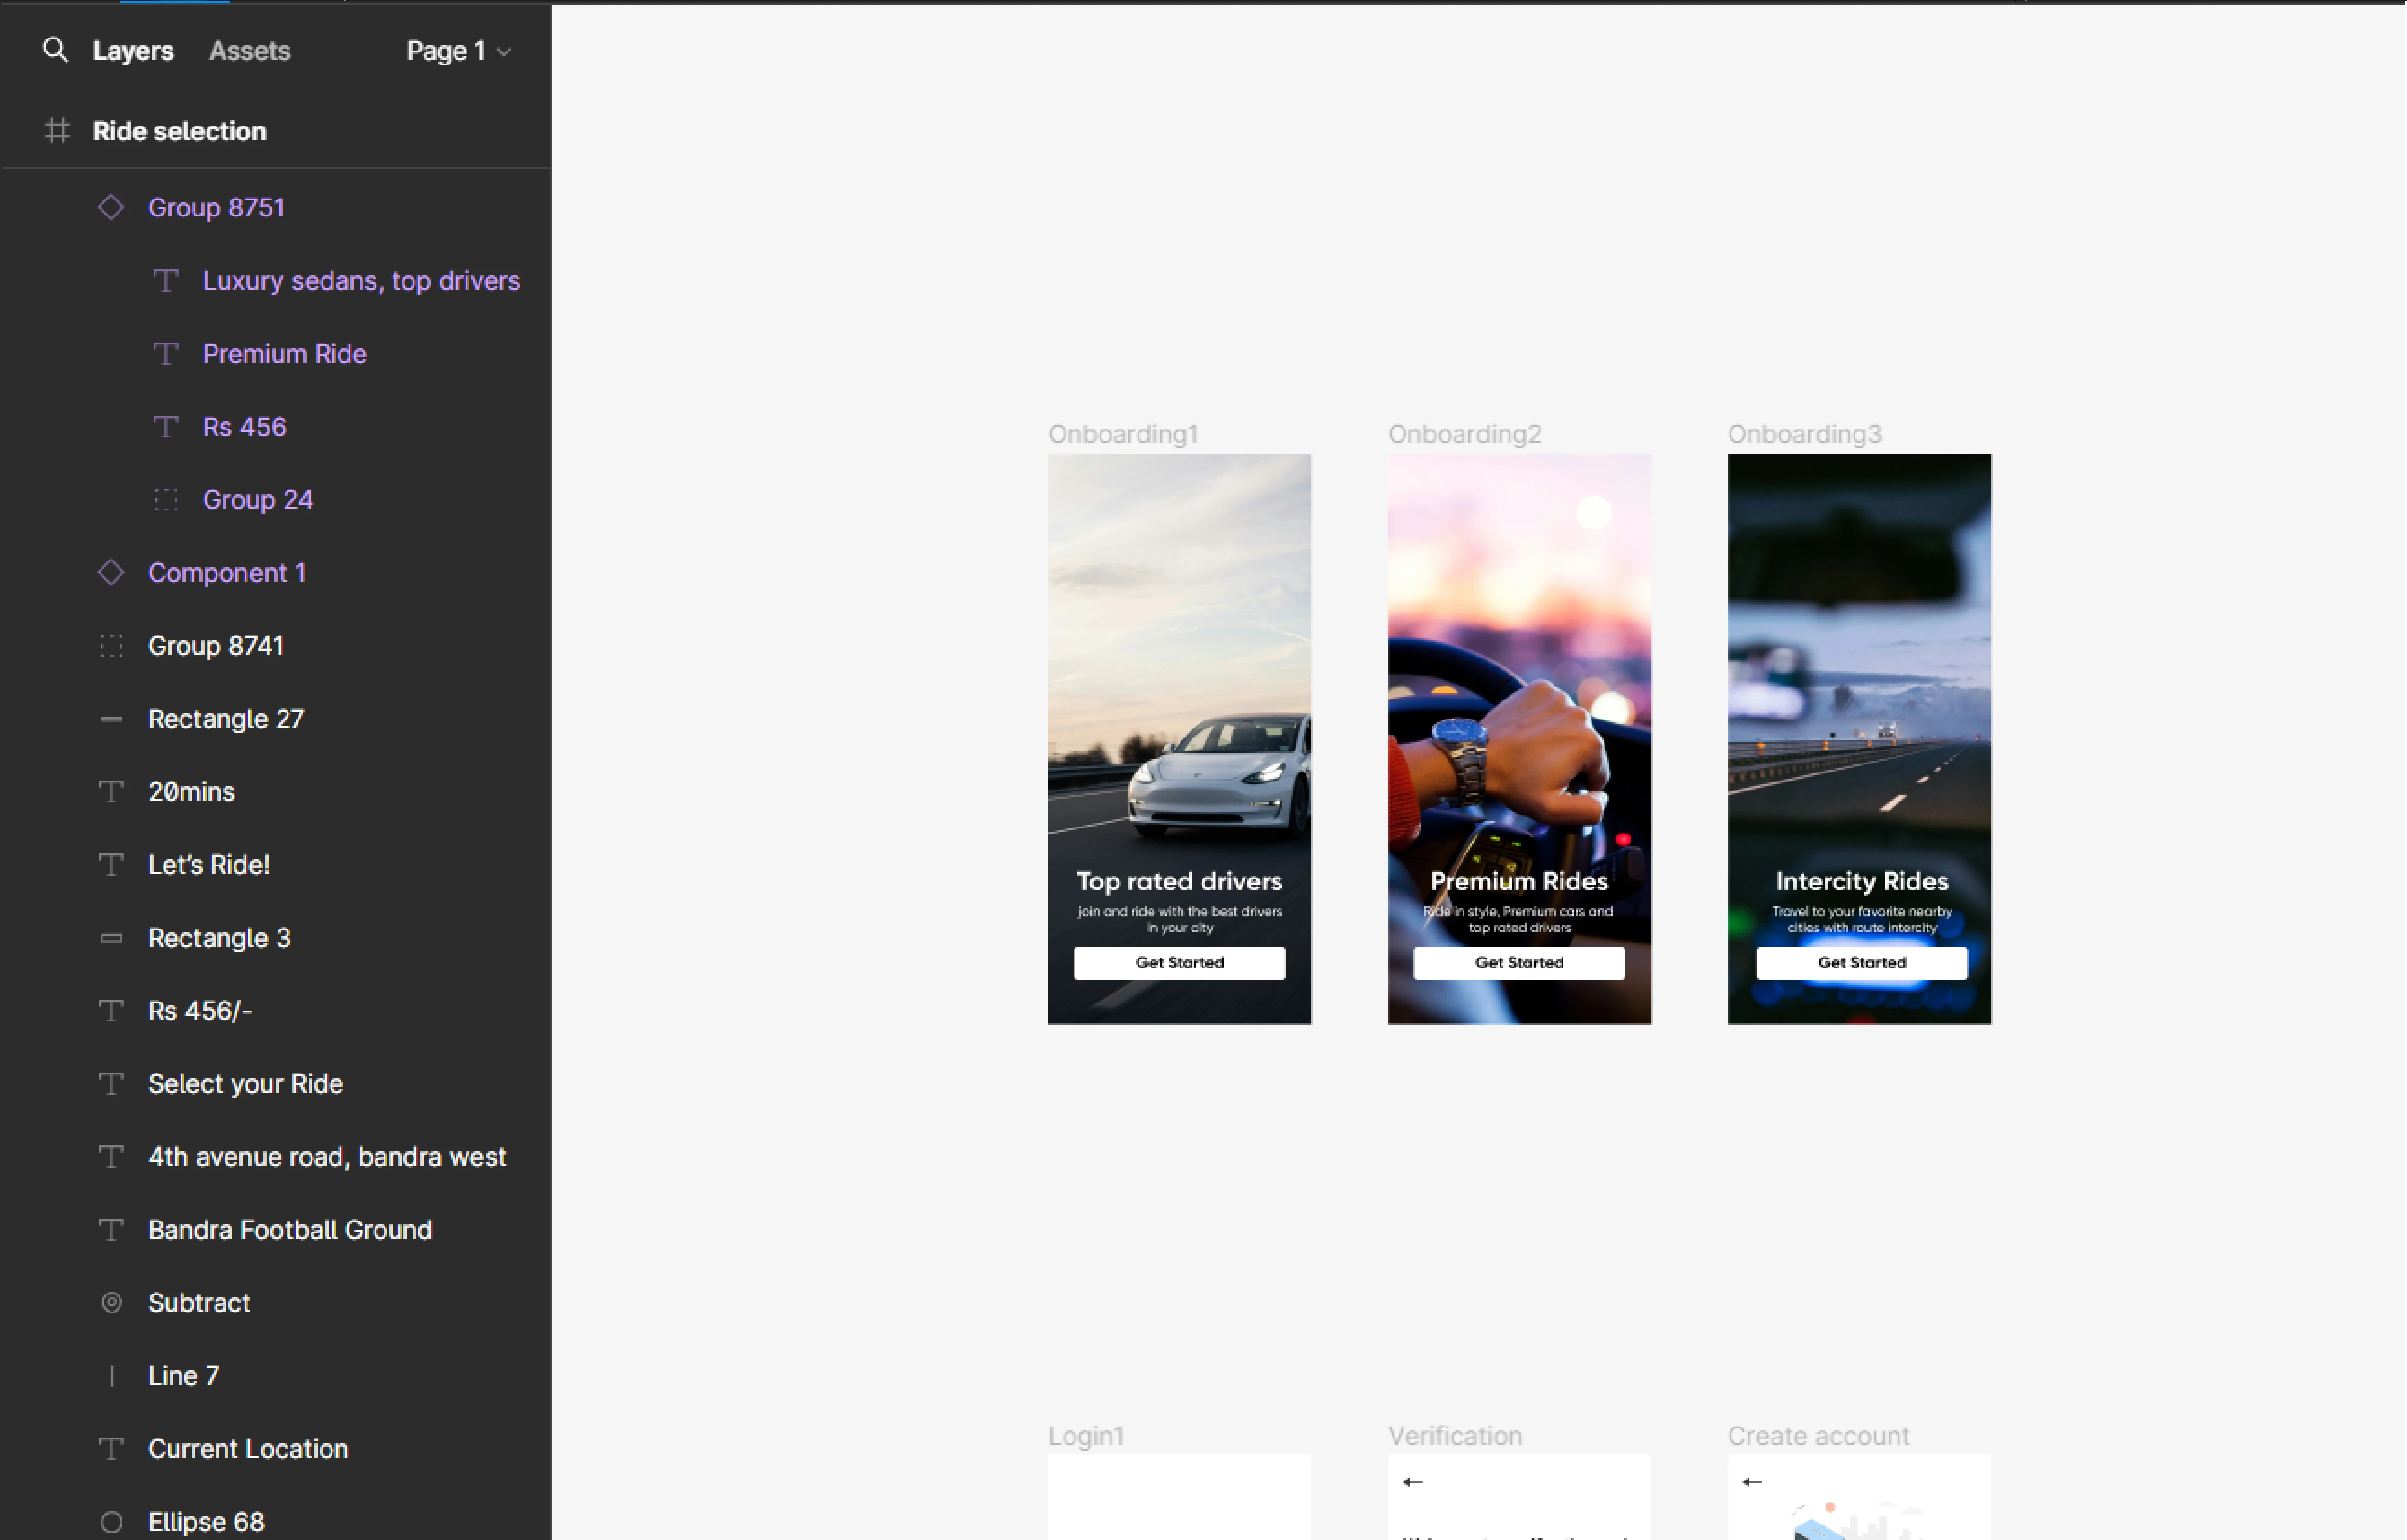The height and width of the screenshot is (1540, 2407).
Task: Click the dashed group icon for Group 24
Action: point(166,499)
